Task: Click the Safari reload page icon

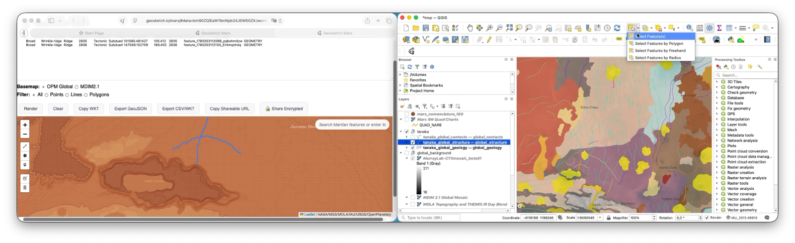Action: pyautogui.click(x=280, y=21)
